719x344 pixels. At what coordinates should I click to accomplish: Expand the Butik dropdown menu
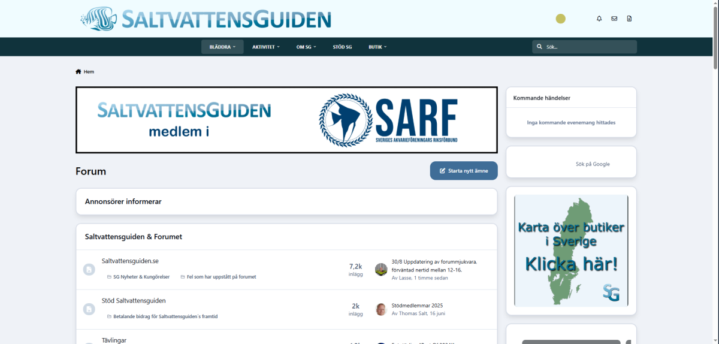[x=377, y=47]
